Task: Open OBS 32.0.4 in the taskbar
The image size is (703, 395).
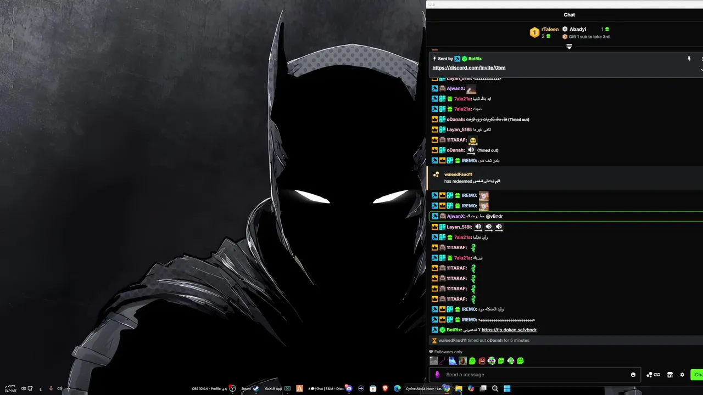Action: (214, 388)
